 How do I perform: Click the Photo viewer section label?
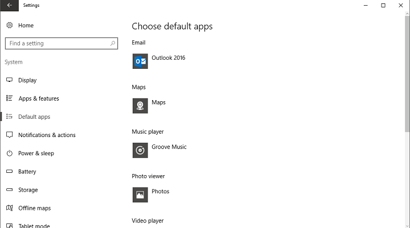click(x=148, y=176)
